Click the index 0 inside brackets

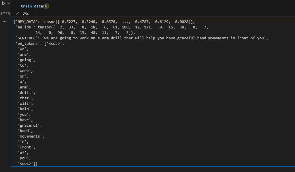pos(46,6)
